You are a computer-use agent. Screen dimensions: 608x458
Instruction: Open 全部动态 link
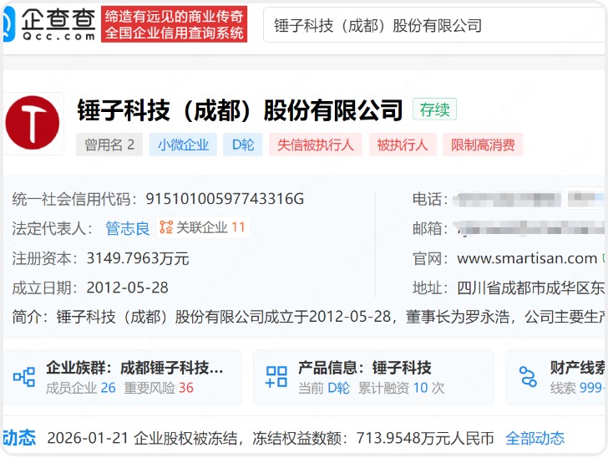click(x=535, y=438)
